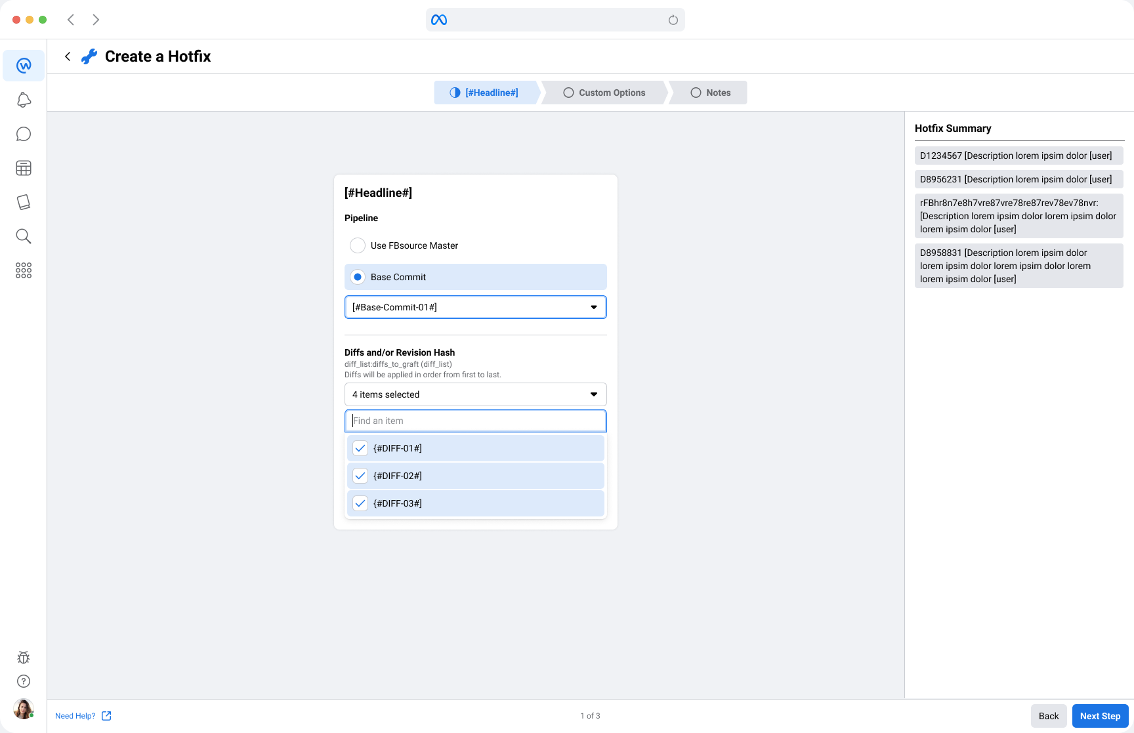The image size is (1134, 733).
Task: Open notebook icon in sidebar
Action: [24, 202]
